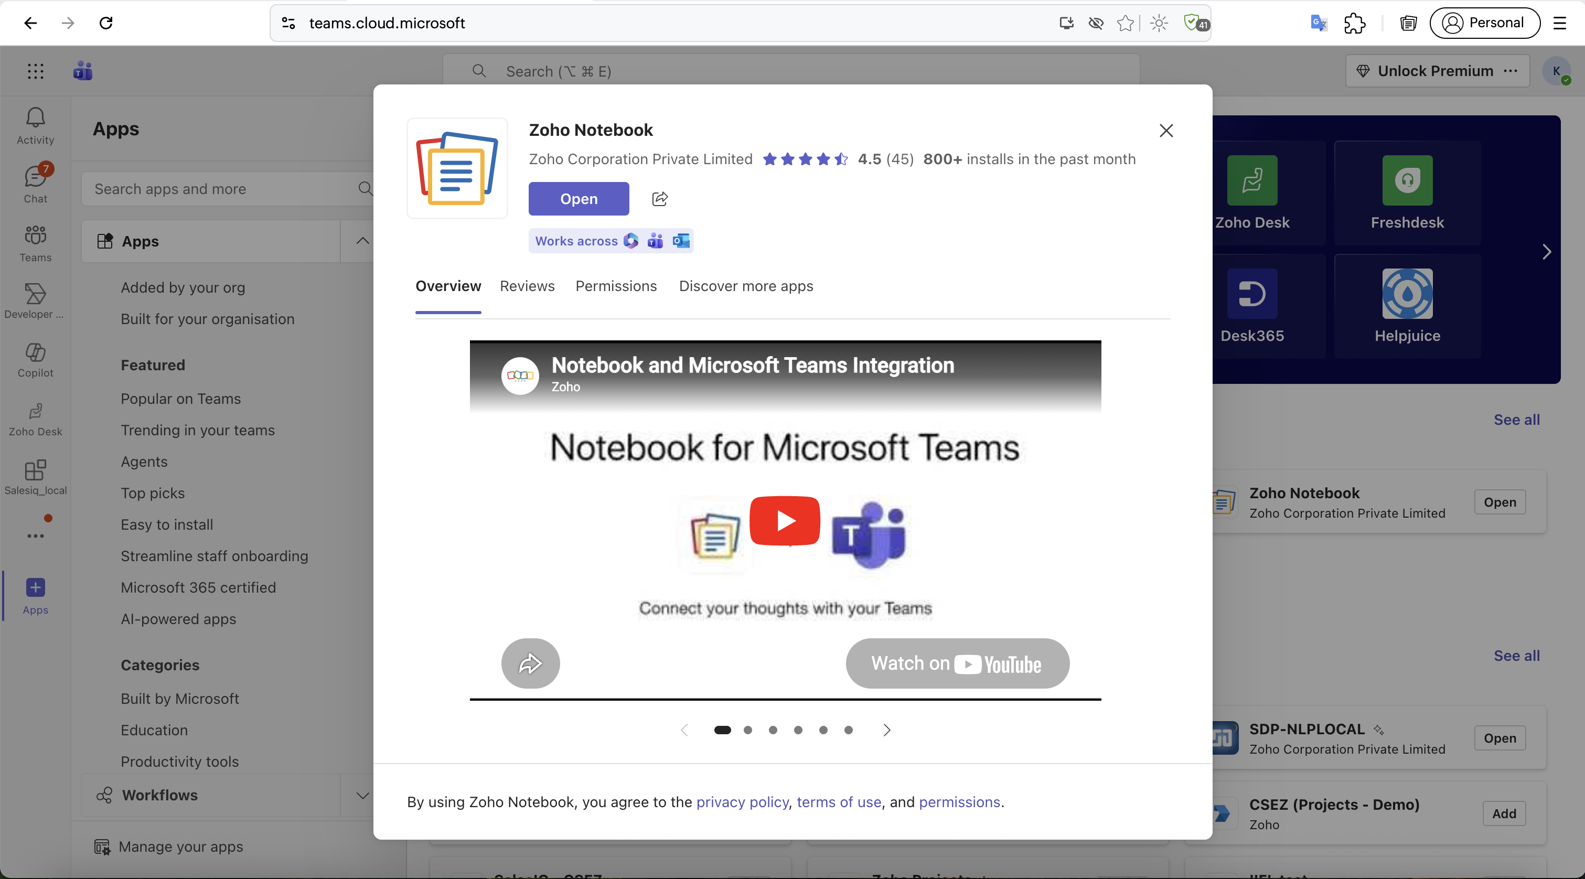Open Chat with unread badge
This screenshot has height=879, width=1585.
tap(35, 184)
